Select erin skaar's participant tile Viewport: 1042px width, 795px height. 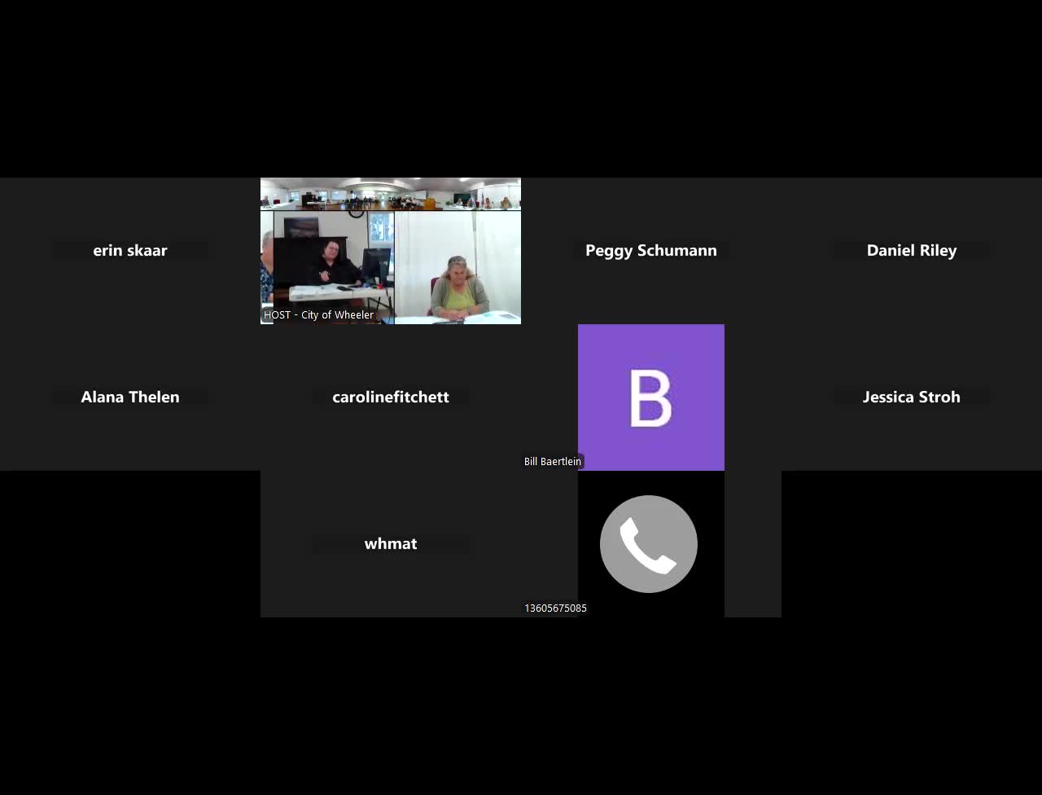[x=130, y=250]
